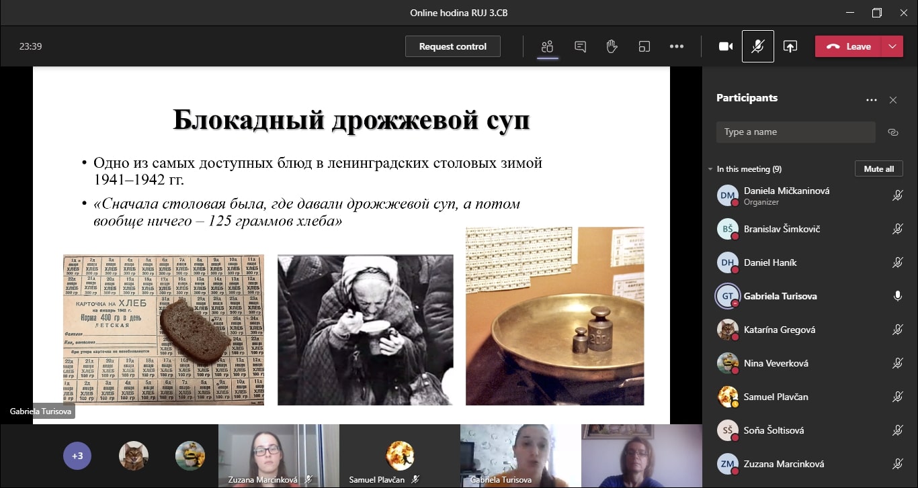Click Mute all button
The height and width of the screenshot is (488, 918).
click(x=878, y=169)
